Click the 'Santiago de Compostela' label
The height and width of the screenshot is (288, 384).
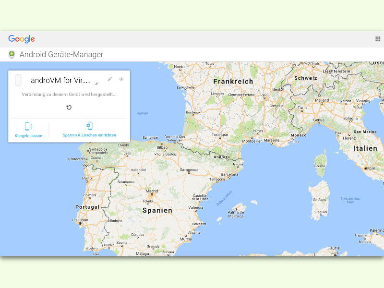click(98, 151)
